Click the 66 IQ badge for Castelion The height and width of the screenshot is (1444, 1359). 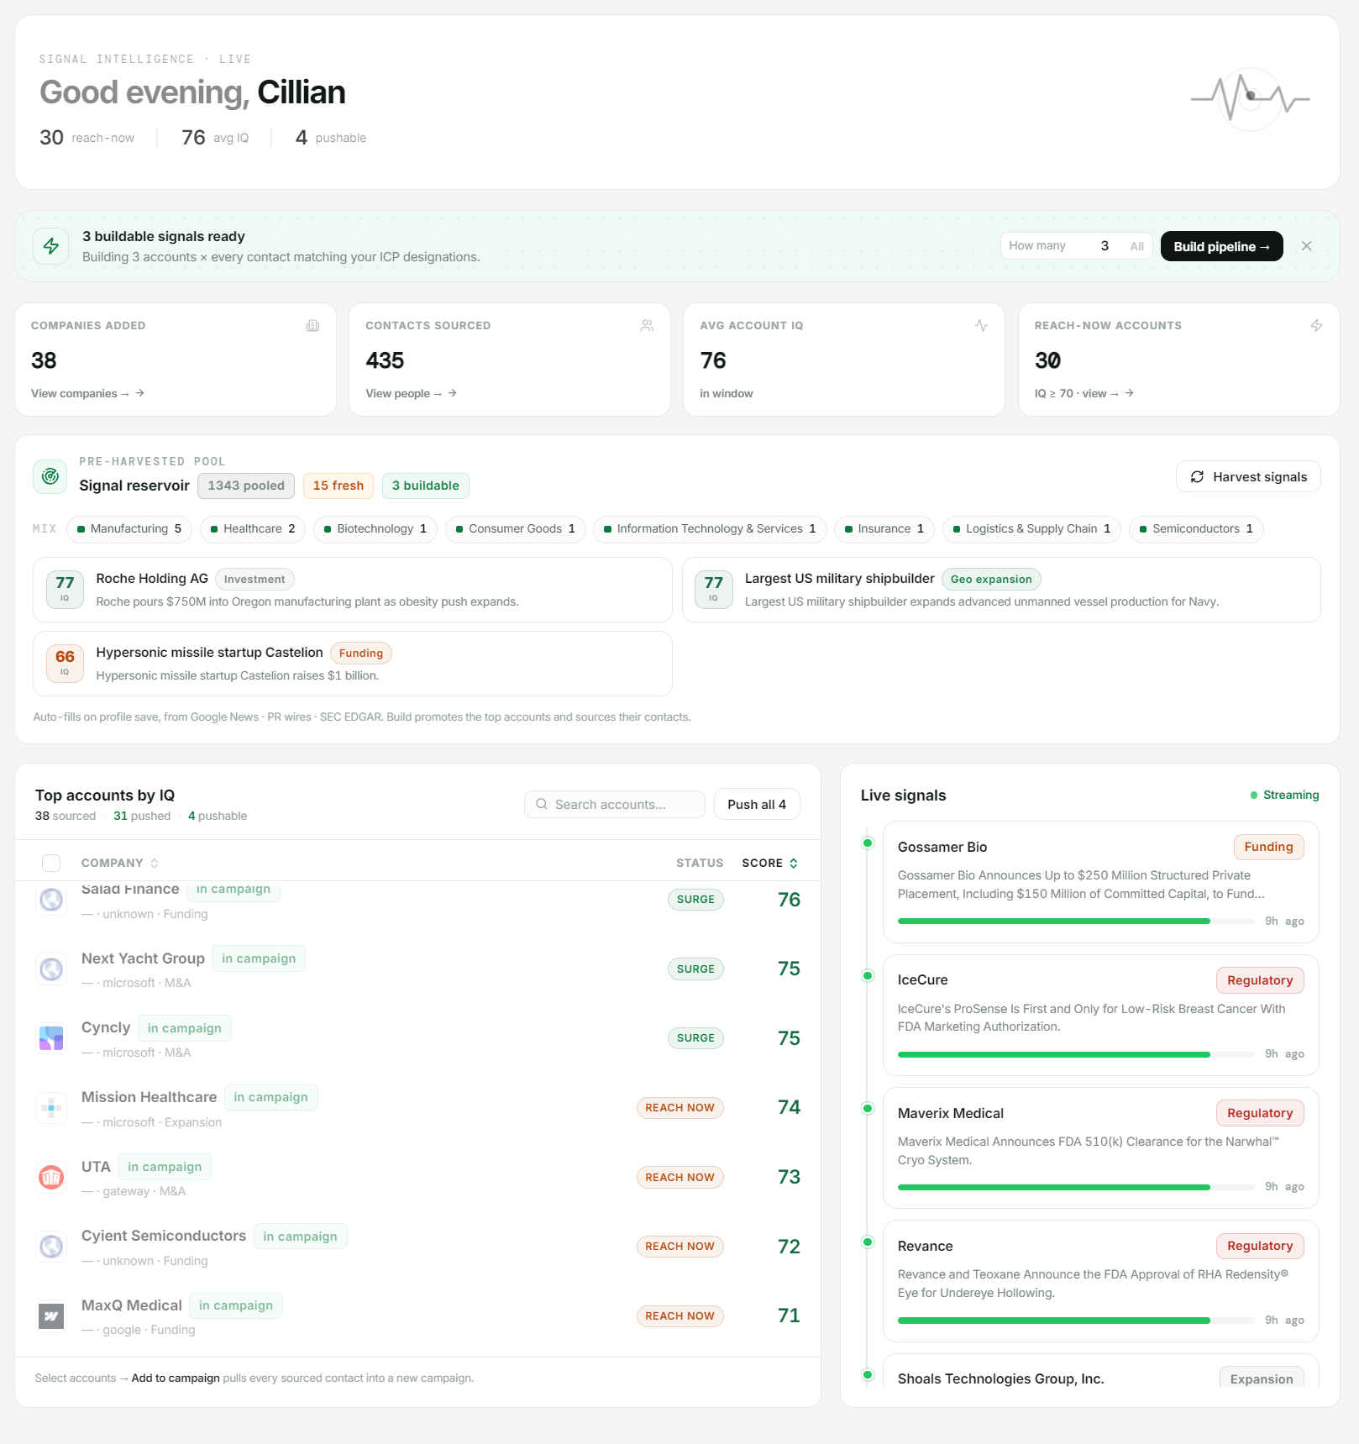pyautogui.click(x=65, y=664)
